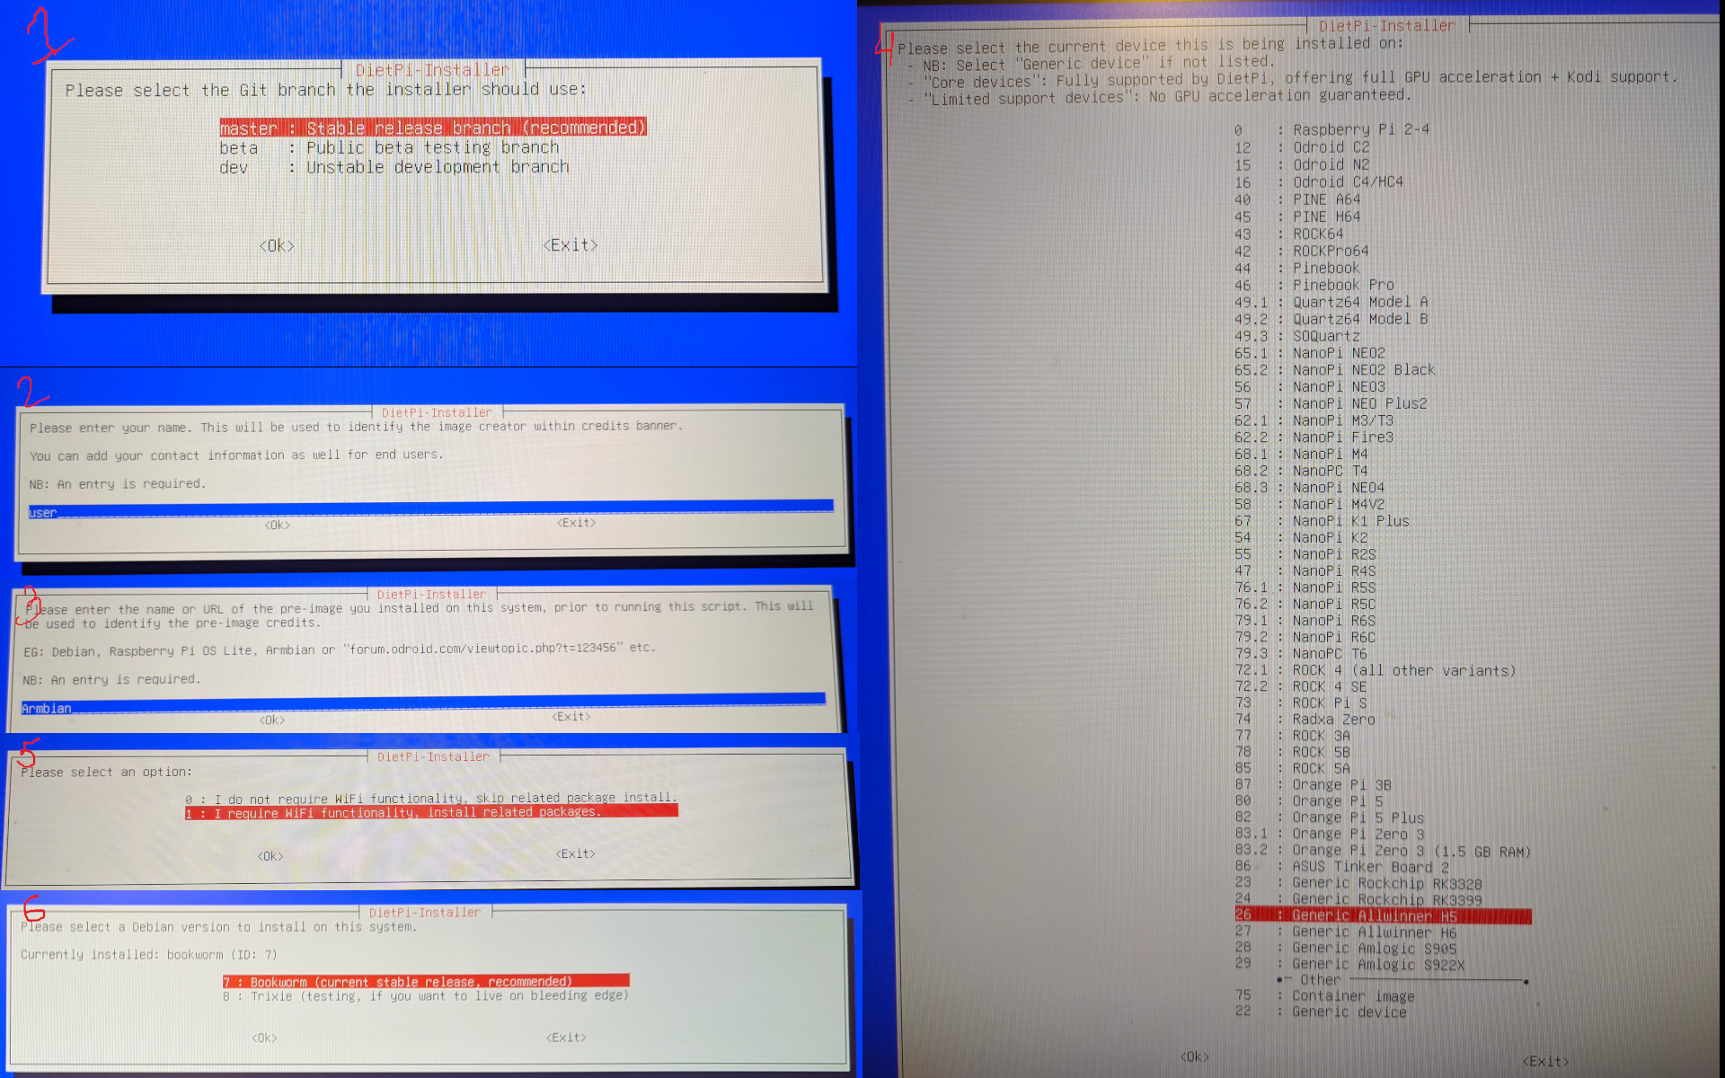
Task: Click Exit in the pre-image name dialog
Action: pos(571,716)
